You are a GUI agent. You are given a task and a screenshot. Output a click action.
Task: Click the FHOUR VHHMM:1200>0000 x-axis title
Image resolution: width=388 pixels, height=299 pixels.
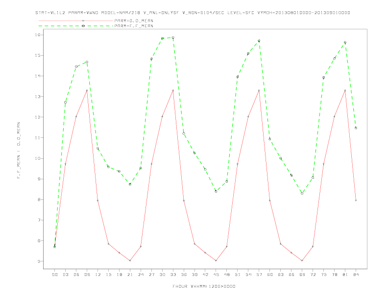point(204,286)
